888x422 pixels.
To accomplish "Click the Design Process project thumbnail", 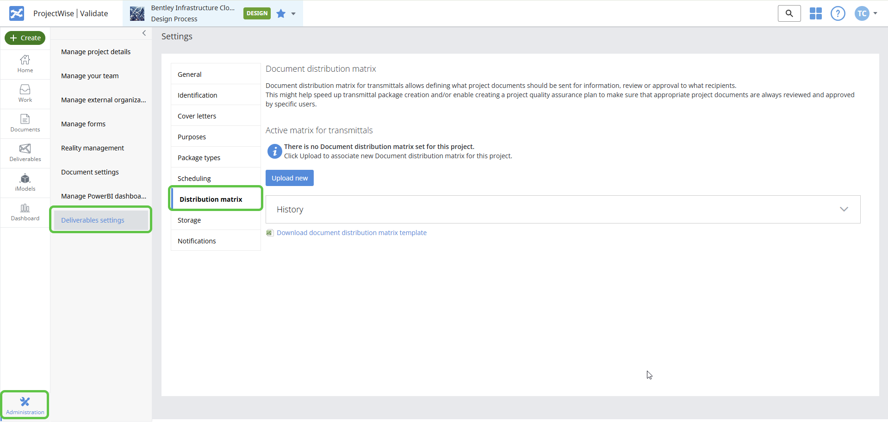I will tap(137, 13).
